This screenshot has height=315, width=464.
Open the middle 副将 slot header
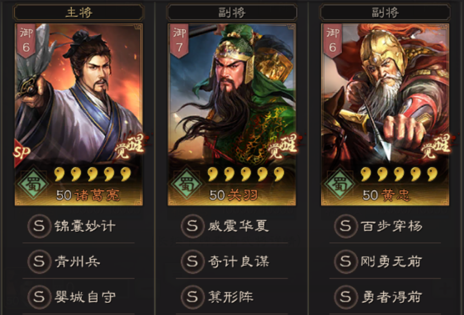[x=232, y=13]
